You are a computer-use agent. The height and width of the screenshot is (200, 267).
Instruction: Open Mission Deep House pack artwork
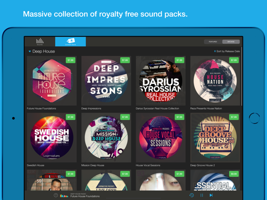106,138
